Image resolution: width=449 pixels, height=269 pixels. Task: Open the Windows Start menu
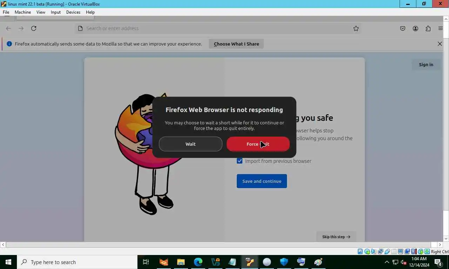coord(8,262)
